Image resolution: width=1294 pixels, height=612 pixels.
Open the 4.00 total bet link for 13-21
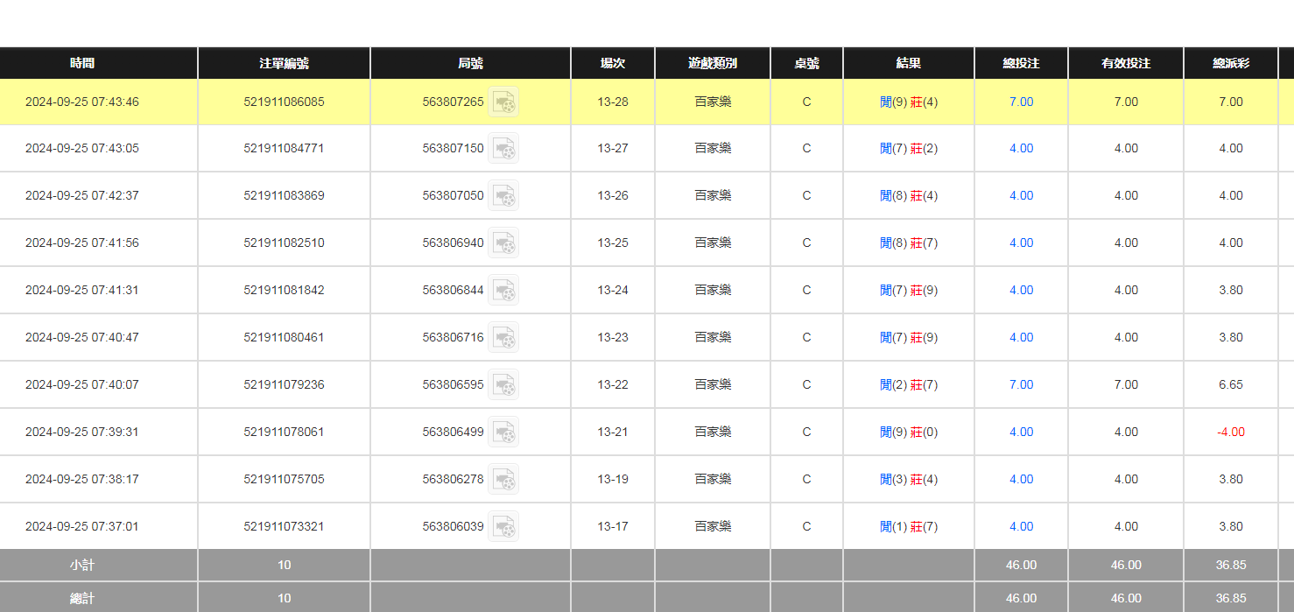1021,433
